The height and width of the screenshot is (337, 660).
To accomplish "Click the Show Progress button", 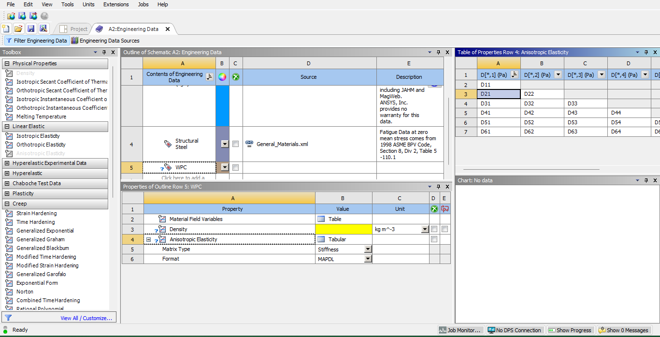I will pos(570,330).
